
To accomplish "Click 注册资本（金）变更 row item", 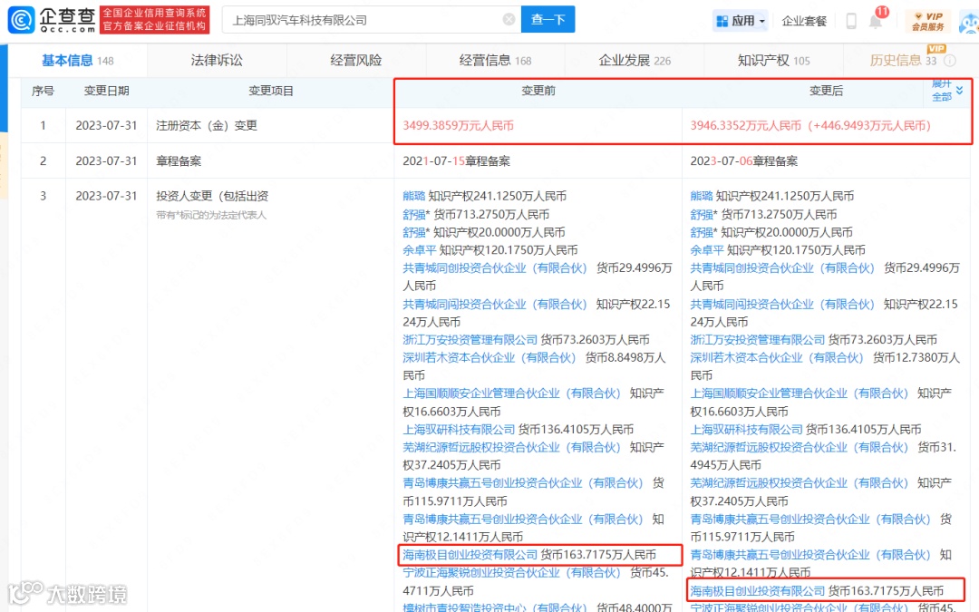I will (207, 125).
